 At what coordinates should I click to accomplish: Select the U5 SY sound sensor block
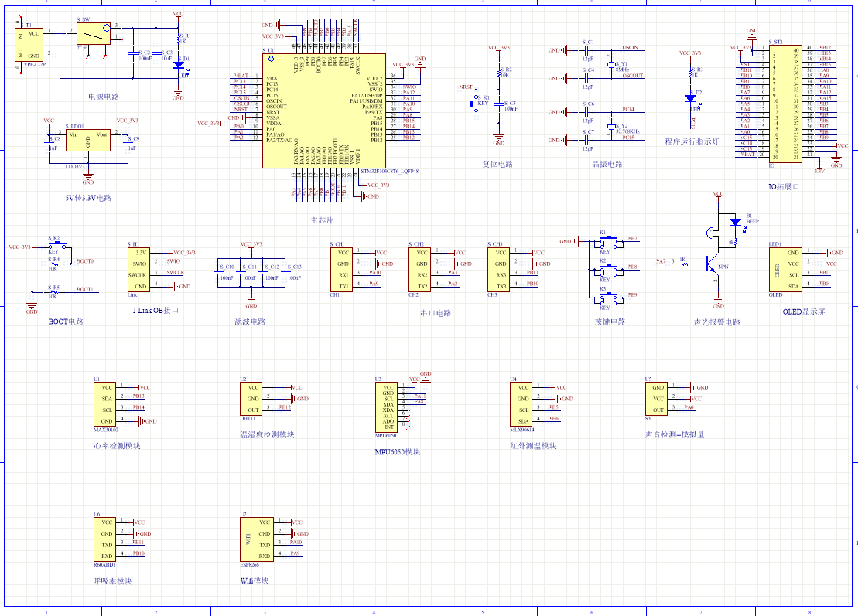point(656,399)
